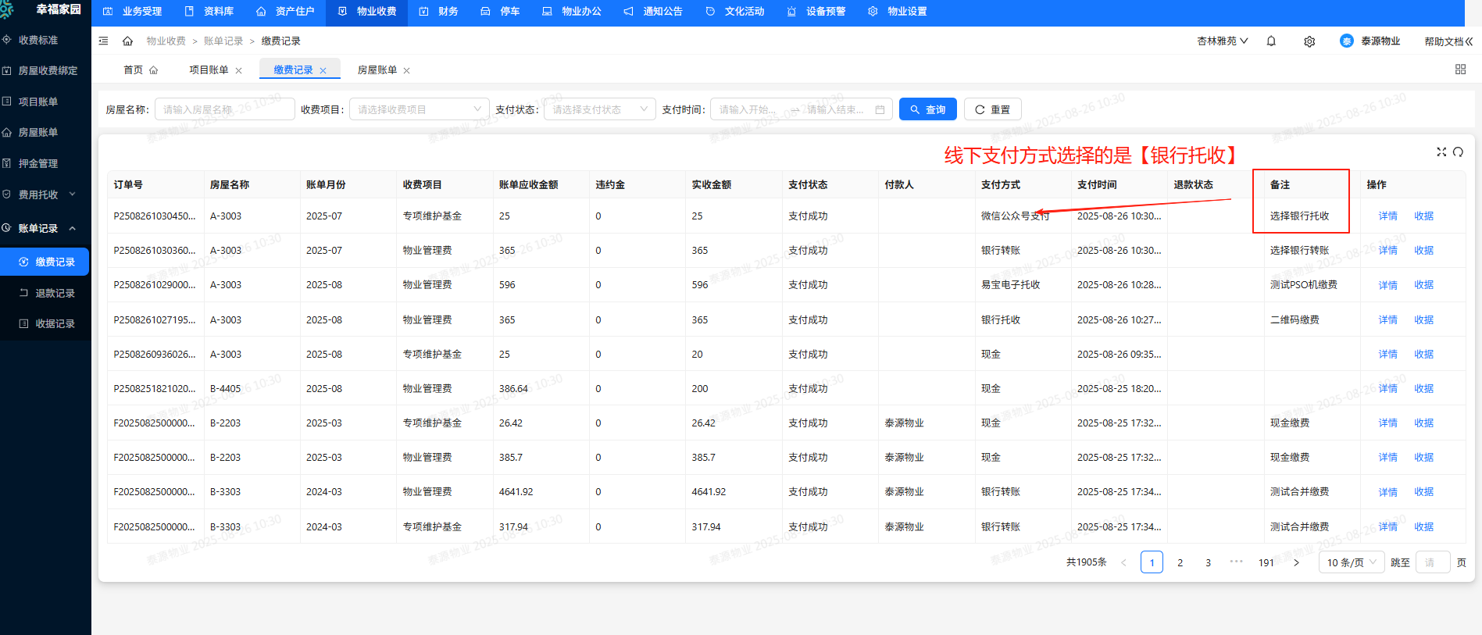Click 收据 for order P2508261030360

point(1423,250)
